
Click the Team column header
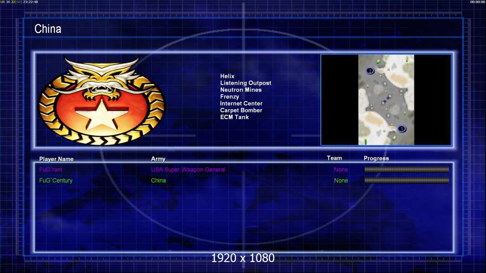[x=334, y=158]
